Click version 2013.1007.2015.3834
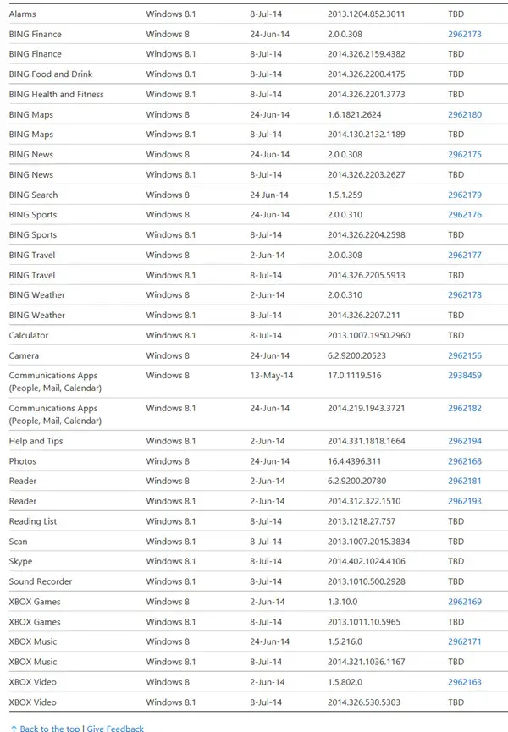 click(369, 542)
